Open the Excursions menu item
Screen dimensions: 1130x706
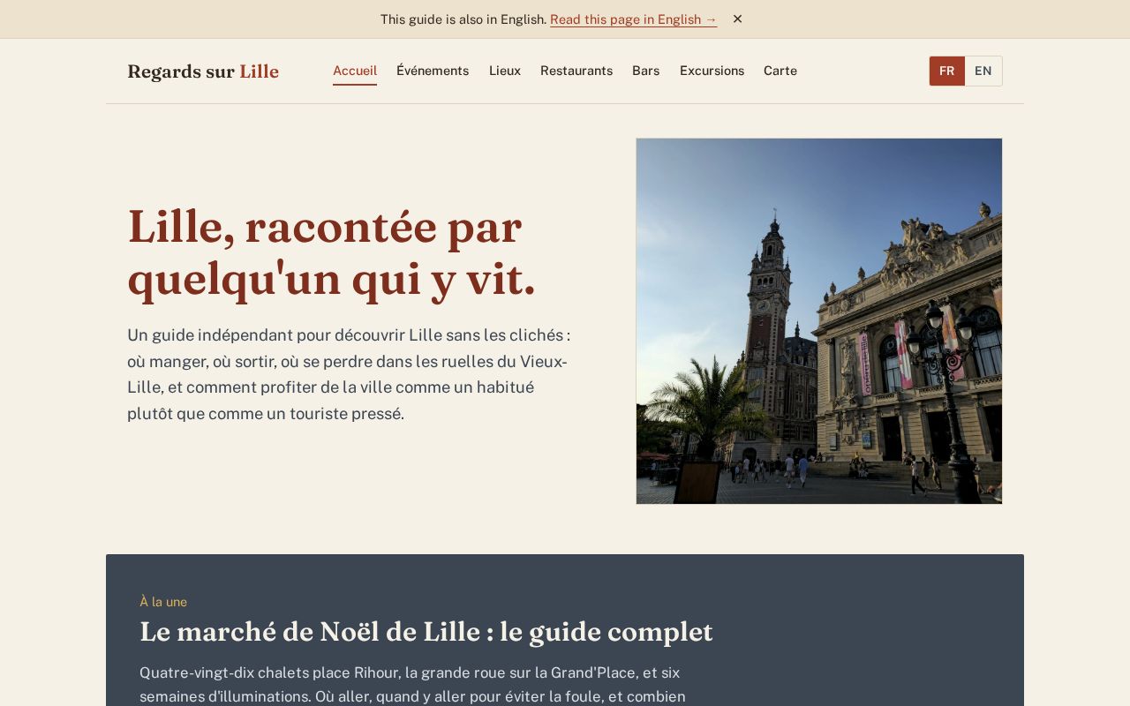pyautogui.click(x=712, y=71)
